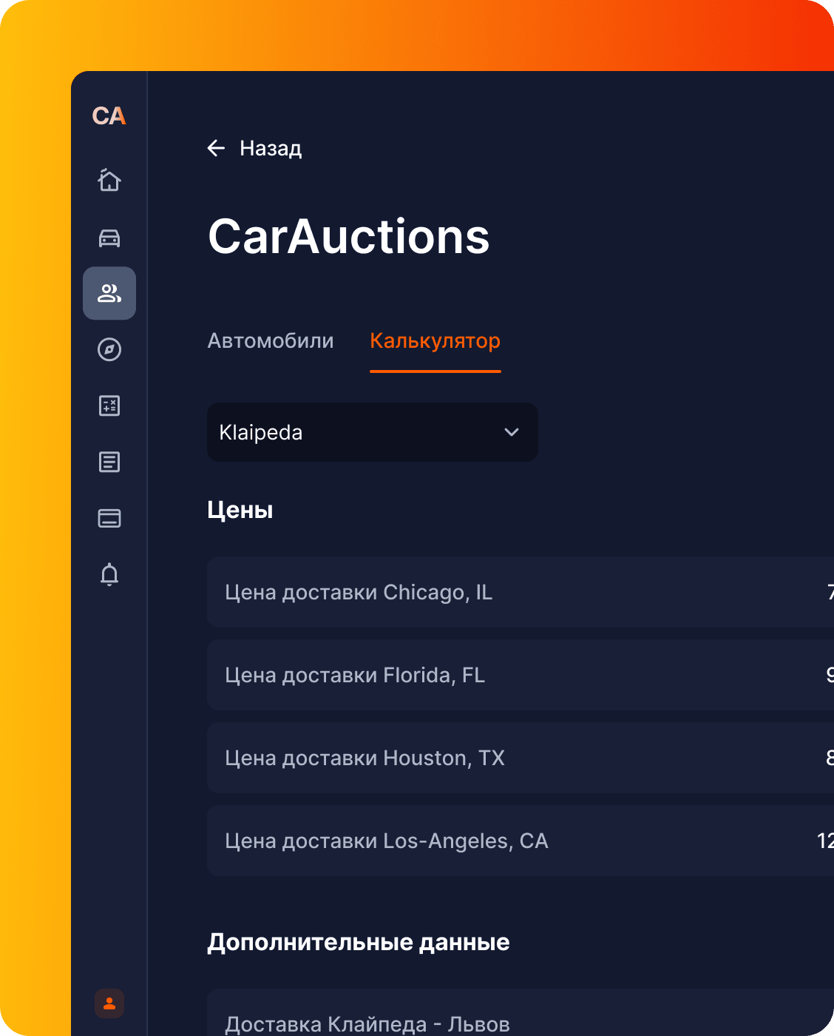Image resolution: width=834 pixels, height=1036 pixels.
Task: Select the Цена доставки Chicago, IL row
Action: click(521, 592)
